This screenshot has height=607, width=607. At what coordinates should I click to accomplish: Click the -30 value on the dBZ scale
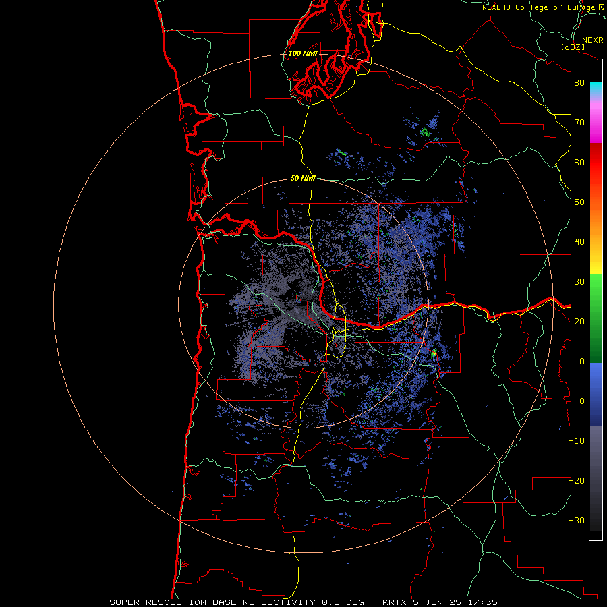(x=577, y=520)
